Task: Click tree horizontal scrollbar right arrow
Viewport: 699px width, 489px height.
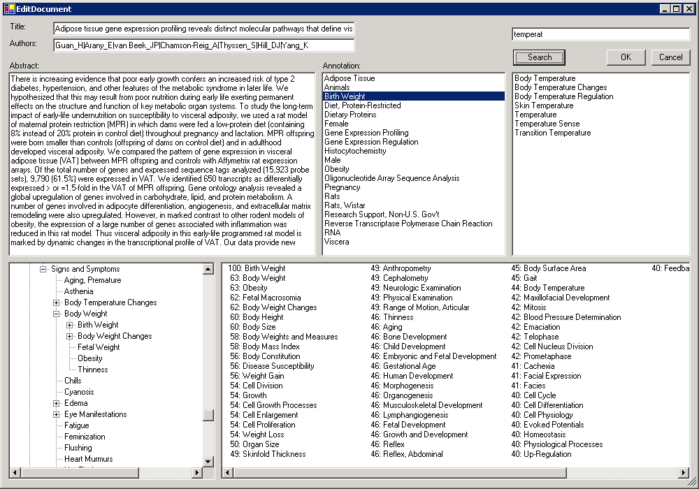Action: click(x=197, y=472)
